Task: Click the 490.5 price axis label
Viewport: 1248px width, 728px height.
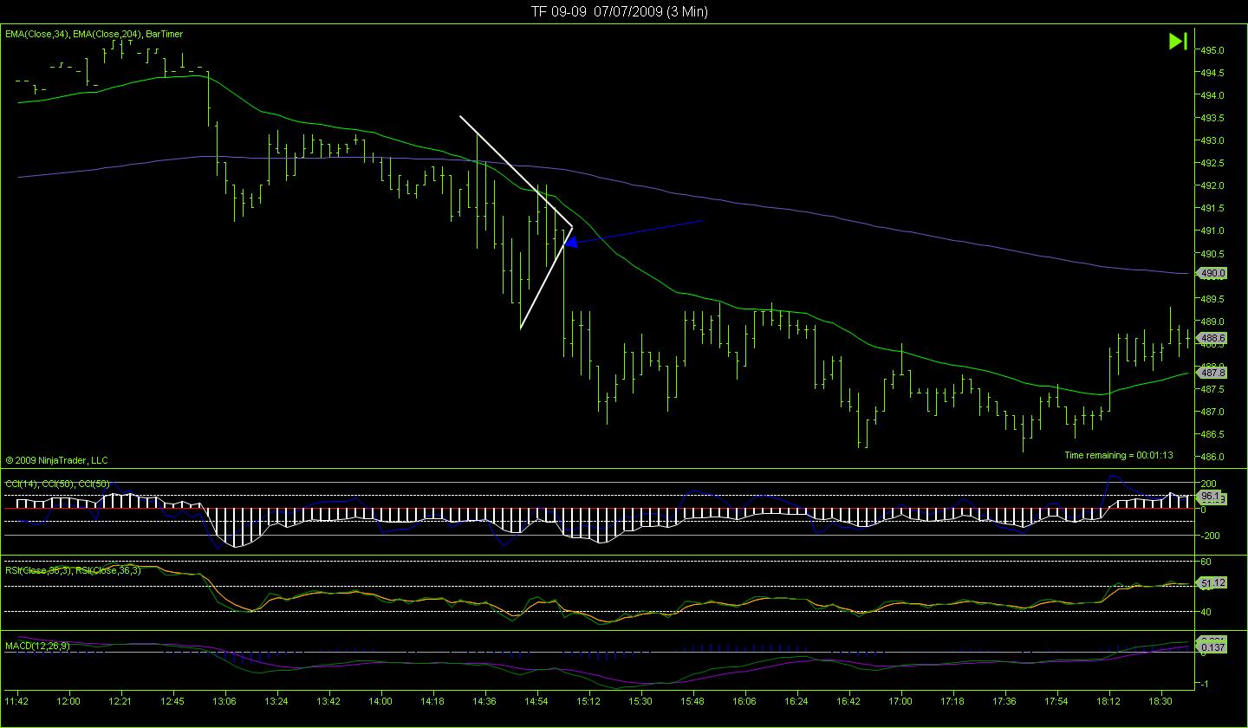Action: (1212, 254)
